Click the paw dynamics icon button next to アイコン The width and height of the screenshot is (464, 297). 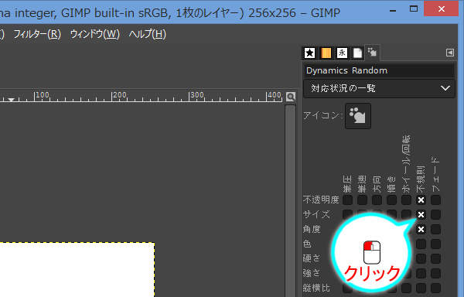358,116
